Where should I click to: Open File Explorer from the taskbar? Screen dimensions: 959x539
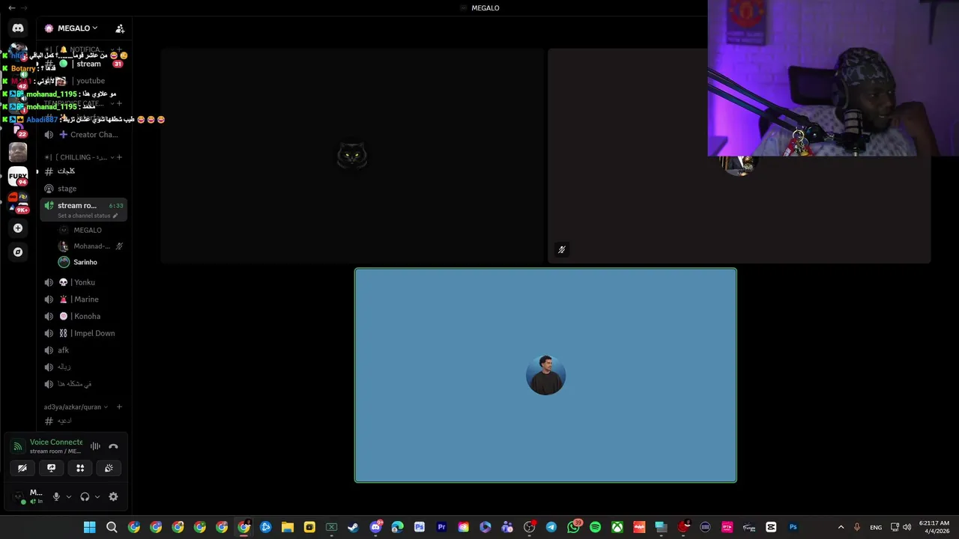pos(287,527)
